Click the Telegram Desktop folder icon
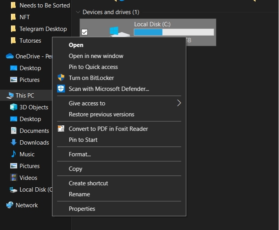 (x=13, y=29)
